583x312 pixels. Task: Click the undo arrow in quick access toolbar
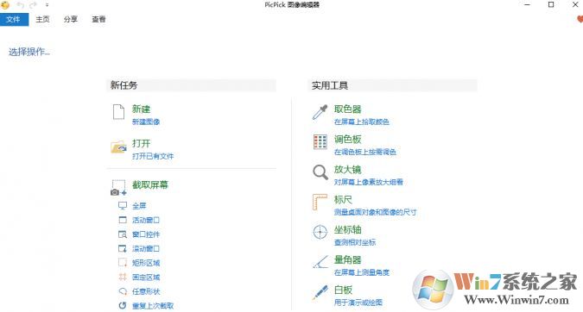click(x=20, y=5)
